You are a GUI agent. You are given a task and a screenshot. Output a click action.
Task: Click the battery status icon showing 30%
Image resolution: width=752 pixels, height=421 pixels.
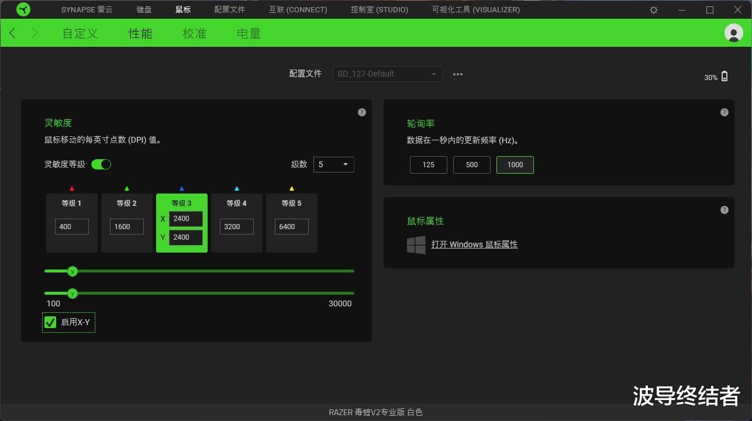(x=724, y=76)
